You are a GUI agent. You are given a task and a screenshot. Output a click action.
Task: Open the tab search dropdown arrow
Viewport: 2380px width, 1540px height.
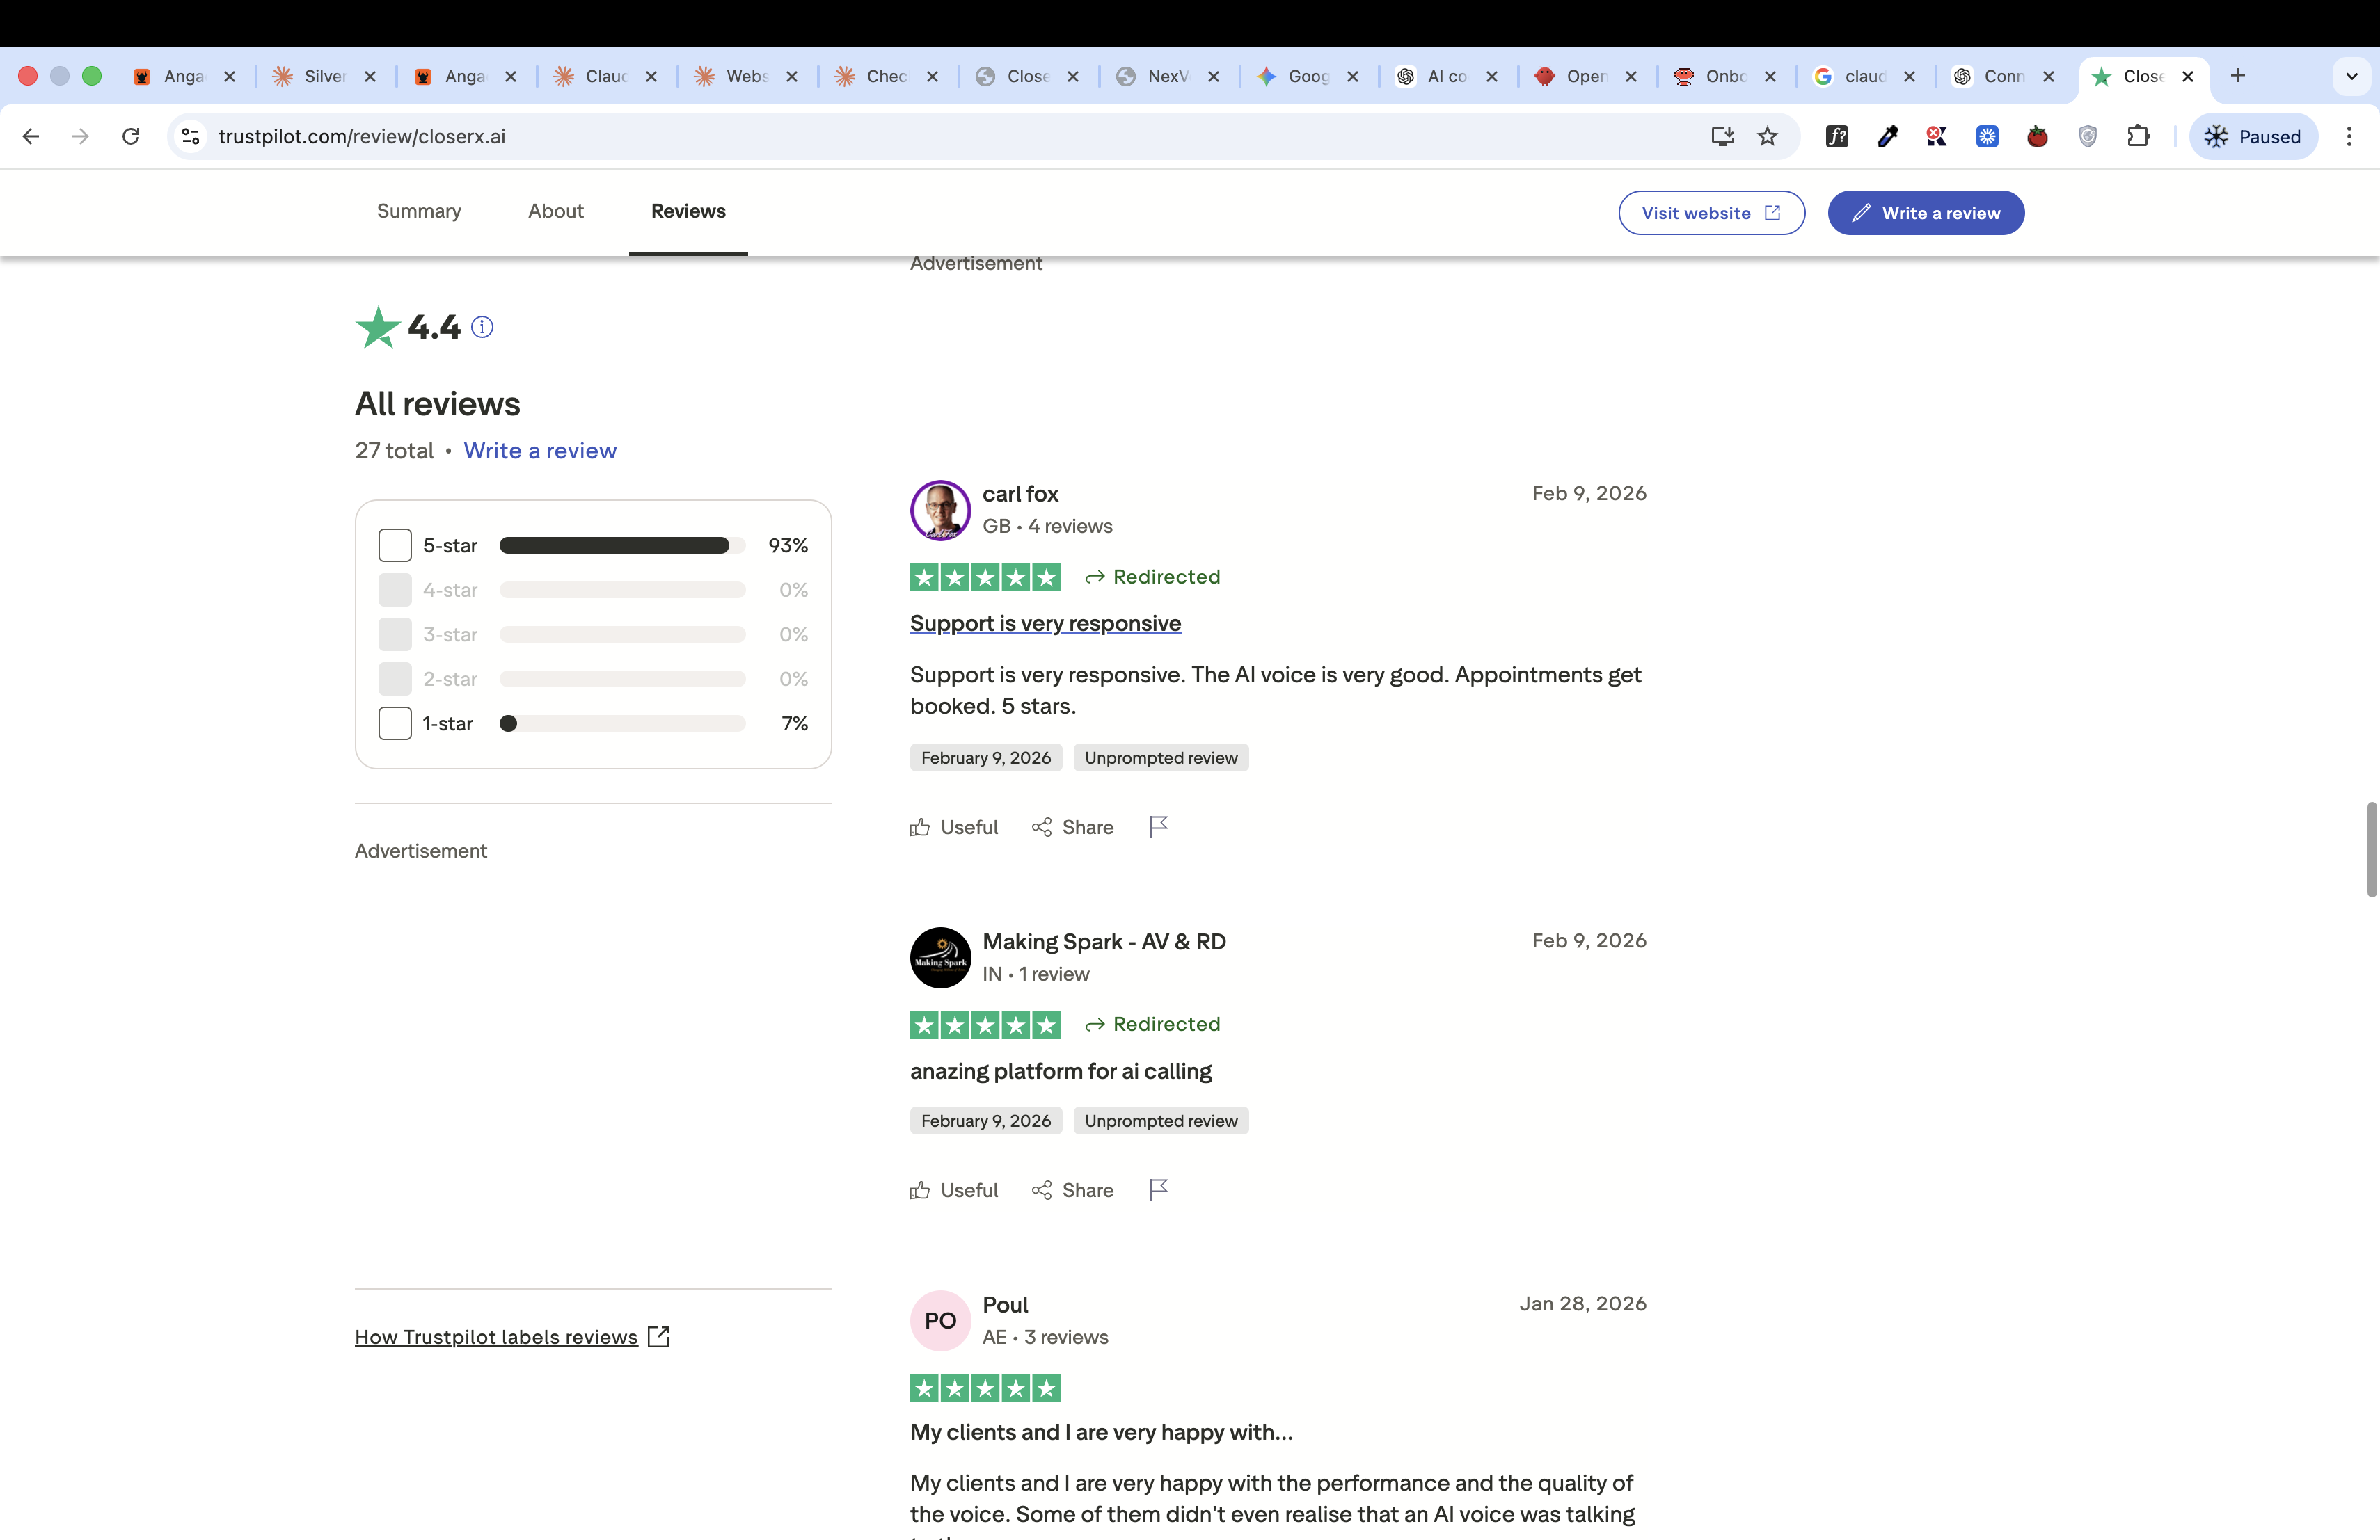[x=2351, y=76]
